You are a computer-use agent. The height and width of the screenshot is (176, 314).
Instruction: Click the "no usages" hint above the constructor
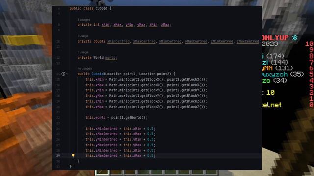[84, 68]
